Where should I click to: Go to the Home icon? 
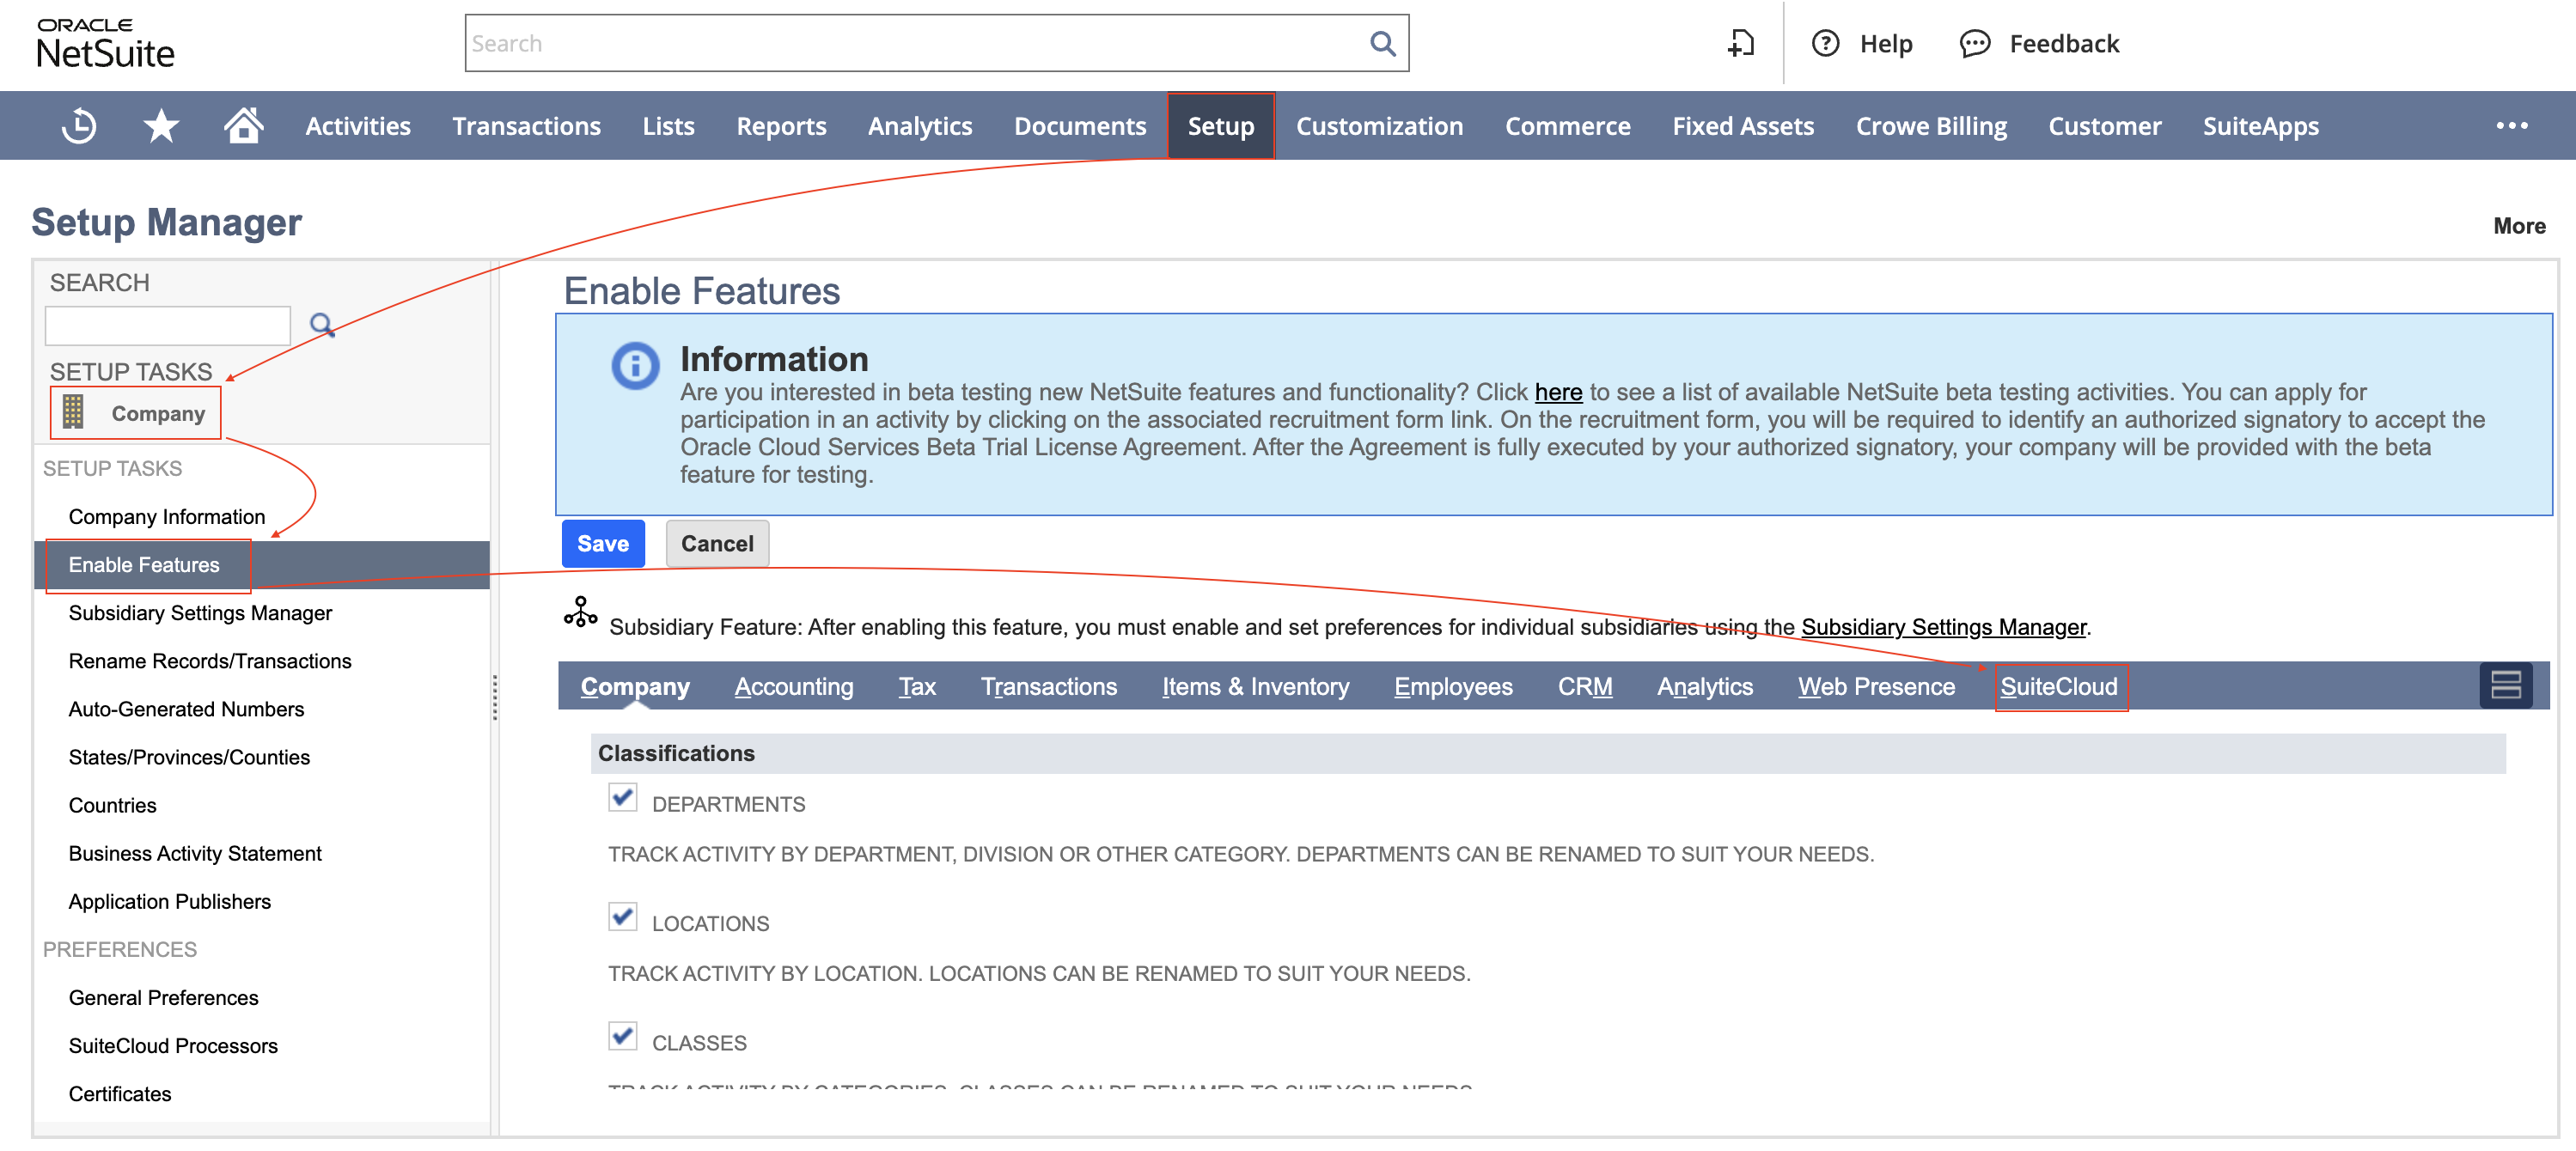point(243,126)
